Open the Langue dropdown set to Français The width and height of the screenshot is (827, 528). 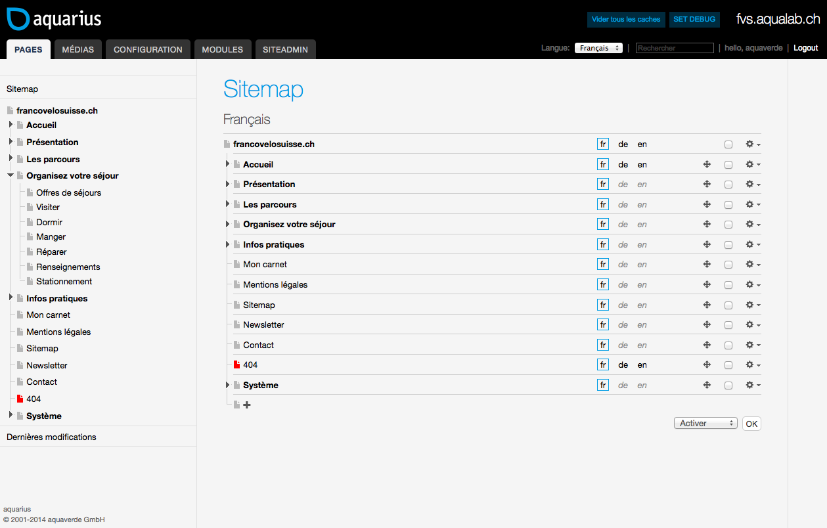598,48
